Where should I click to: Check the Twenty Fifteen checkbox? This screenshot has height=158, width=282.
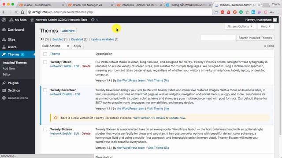tap(45, 62)
